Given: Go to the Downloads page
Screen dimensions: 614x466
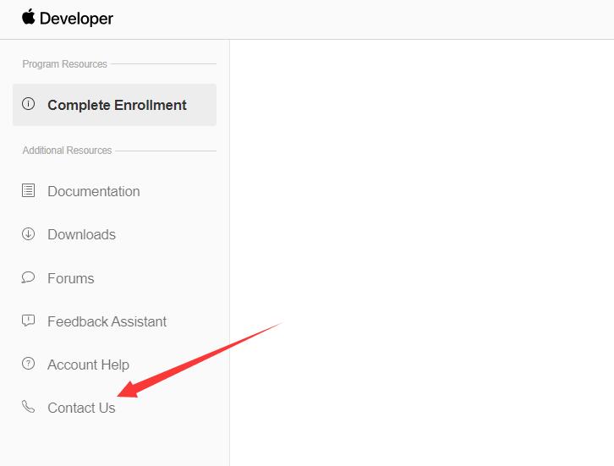Looking at the screenshot, I should pos(81,234).
